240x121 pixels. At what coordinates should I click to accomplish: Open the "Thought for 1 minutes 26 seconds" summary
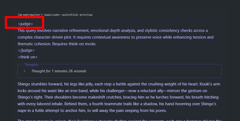click(59, 71)
